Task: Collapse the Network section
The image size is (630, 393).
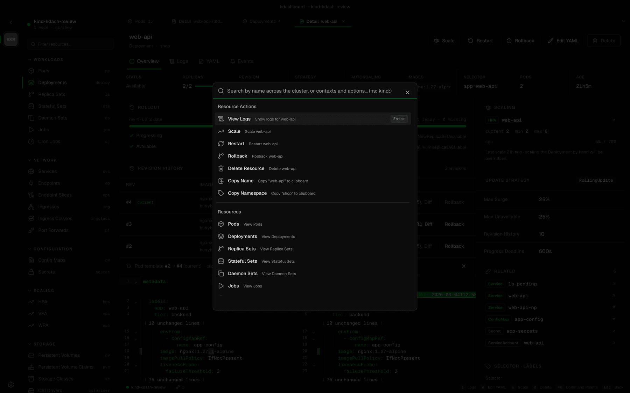Action: 42,160
